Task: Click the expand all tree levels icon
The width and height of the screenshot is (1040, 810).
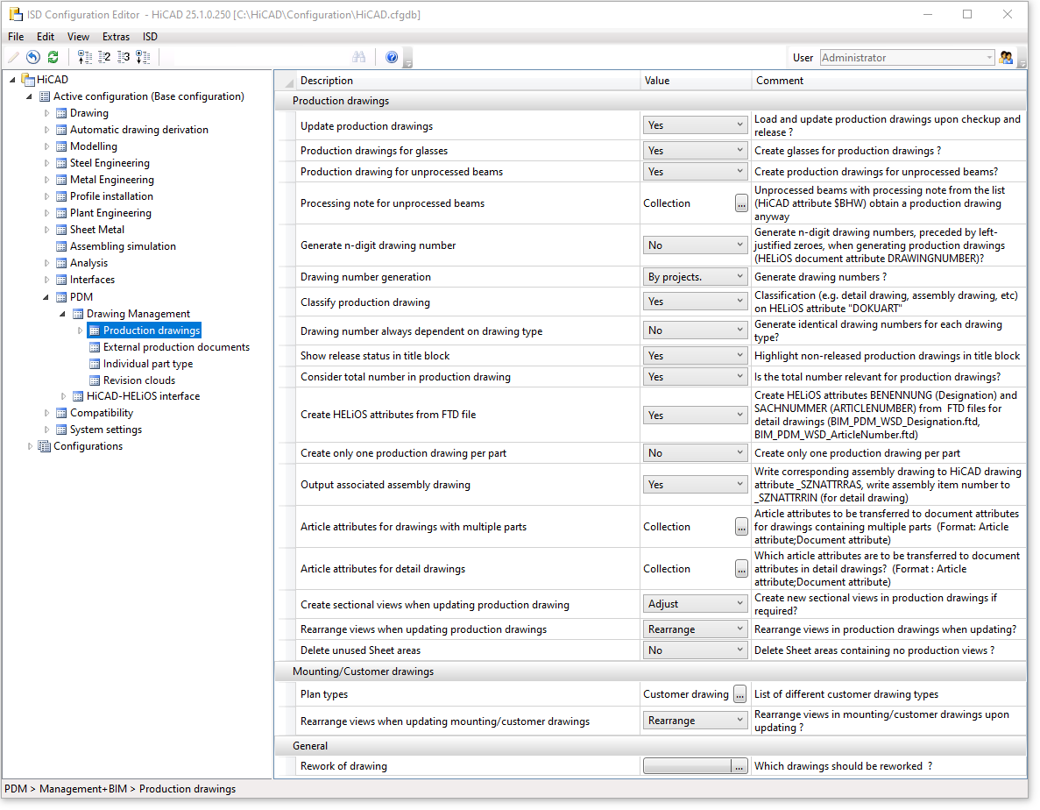Action: tap(143, 57)
